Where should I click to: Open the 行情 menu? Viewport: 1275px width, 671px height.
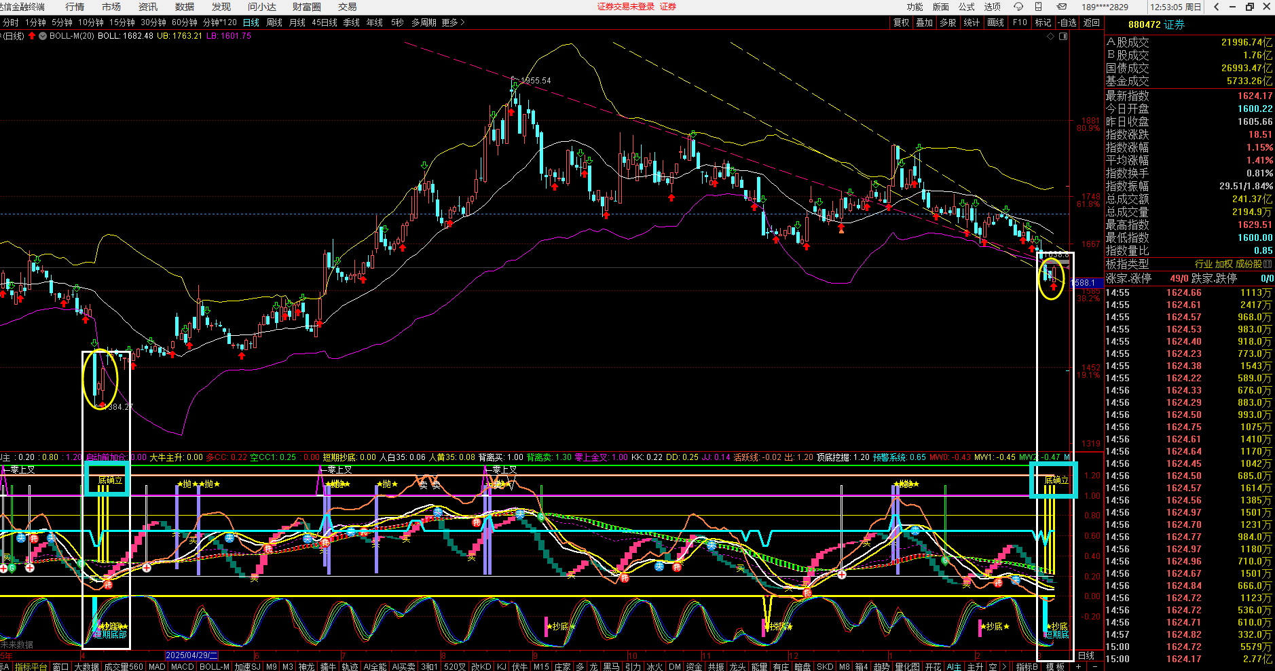tap(75, 7)
